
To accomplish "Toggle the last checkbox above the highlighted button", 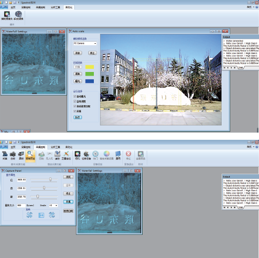I will tap(75, 112).
